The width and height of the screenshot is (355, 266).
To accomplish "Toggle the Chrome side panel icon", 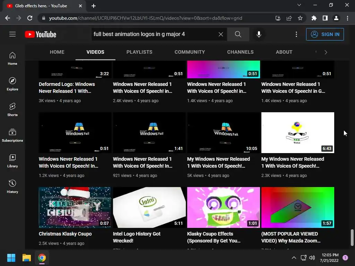I will point(325,18).
